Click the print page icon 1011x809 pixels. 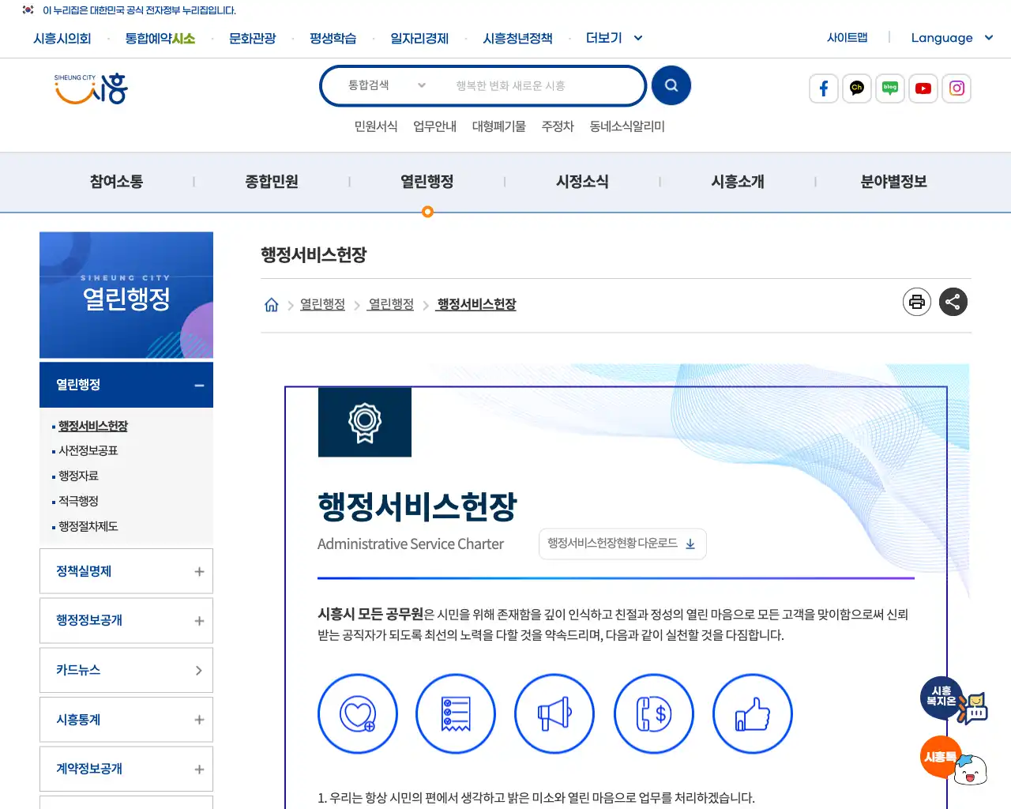[917, 302]
